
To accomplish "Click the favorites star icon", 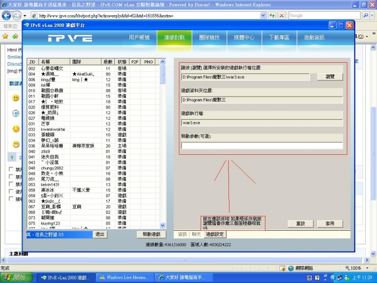I will tap(6, 36).
